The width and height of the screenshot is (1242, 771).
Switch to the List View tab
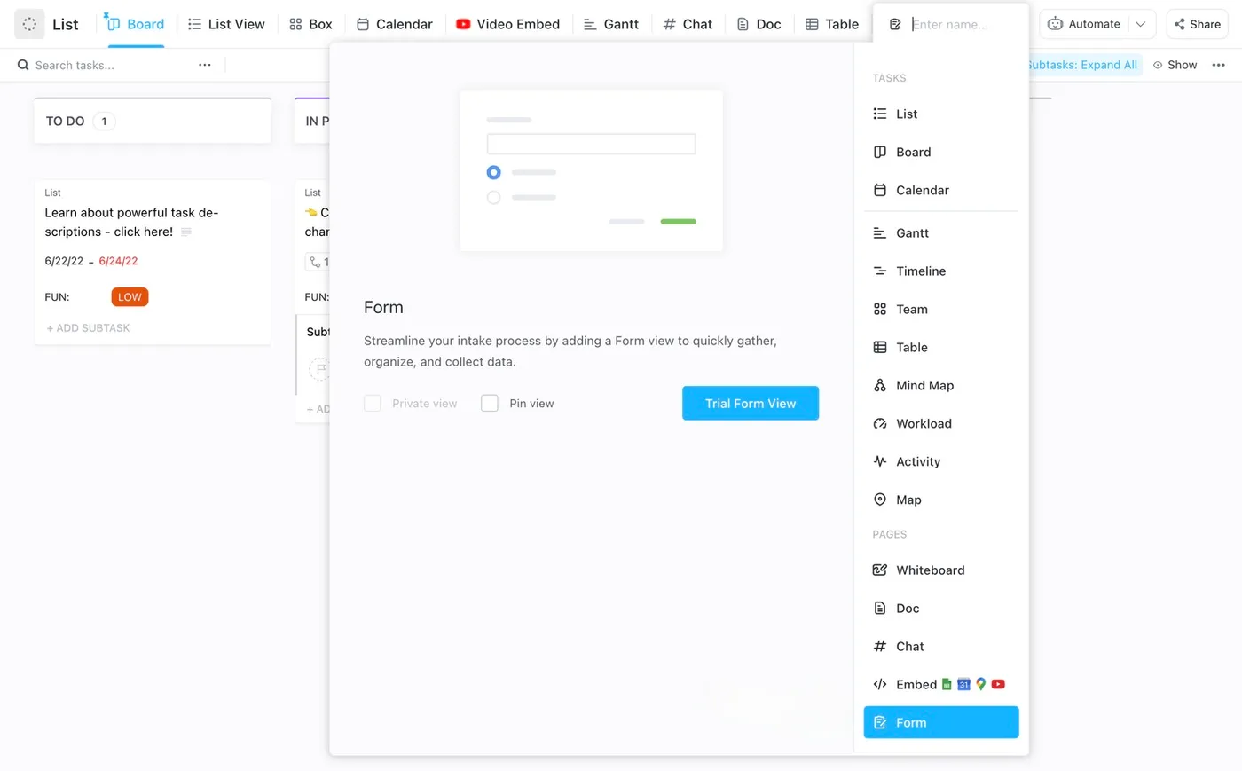tap(226, 24)
